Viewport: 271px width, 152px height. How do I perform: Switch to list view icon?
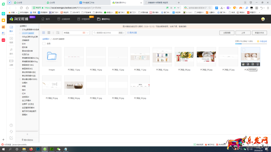(x=49, y=33)
